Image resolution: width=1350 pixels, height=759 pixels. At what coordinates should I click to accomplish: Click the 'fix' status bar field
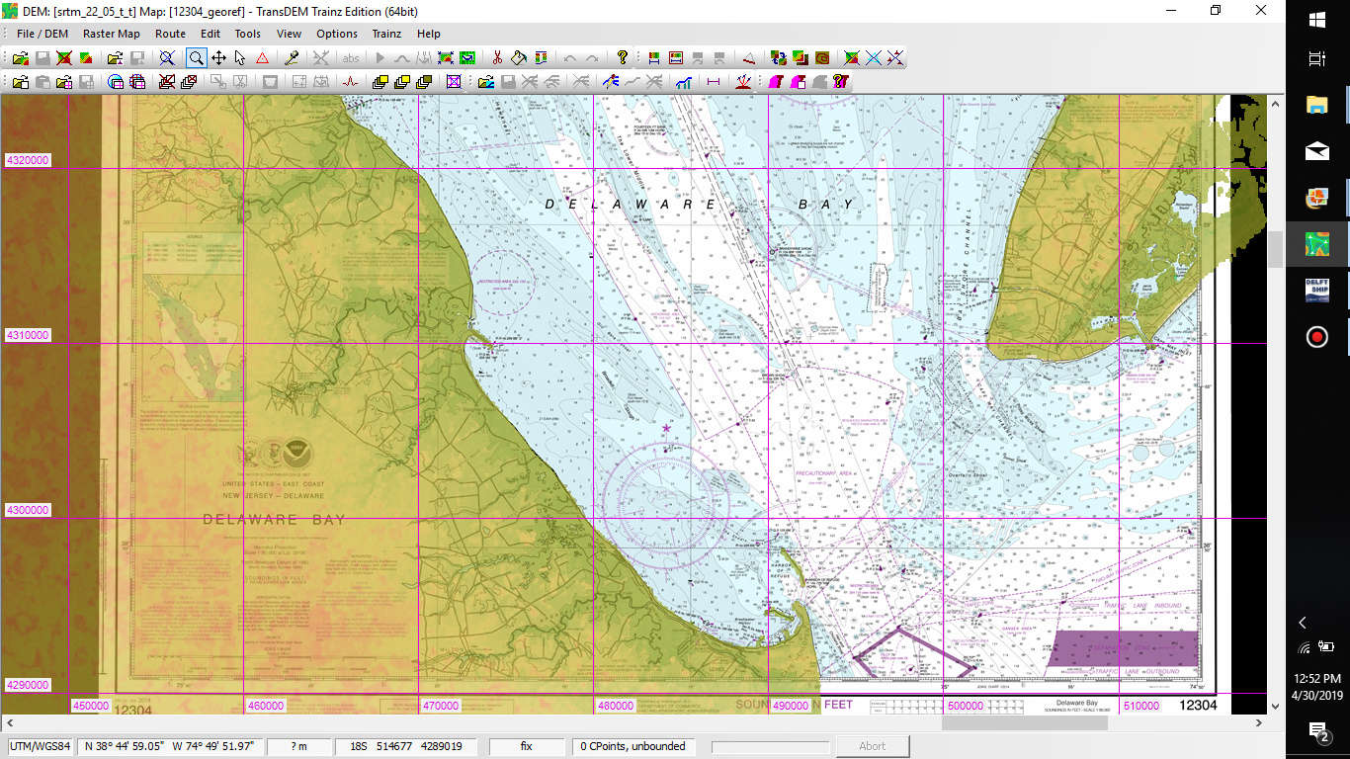click(527, 746)
